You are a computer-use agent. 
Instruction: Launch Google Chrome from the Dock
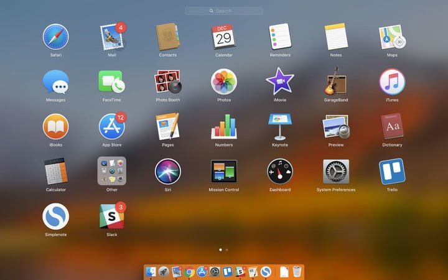189,272
